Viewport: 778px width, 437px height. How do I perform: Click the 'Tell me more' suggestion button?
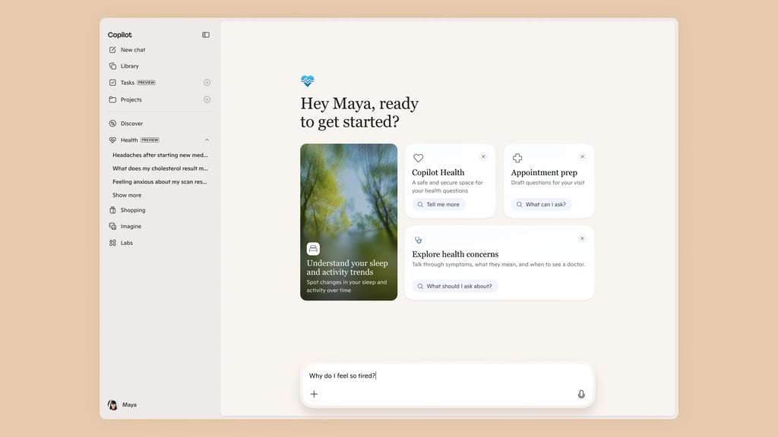click(438, 204)
